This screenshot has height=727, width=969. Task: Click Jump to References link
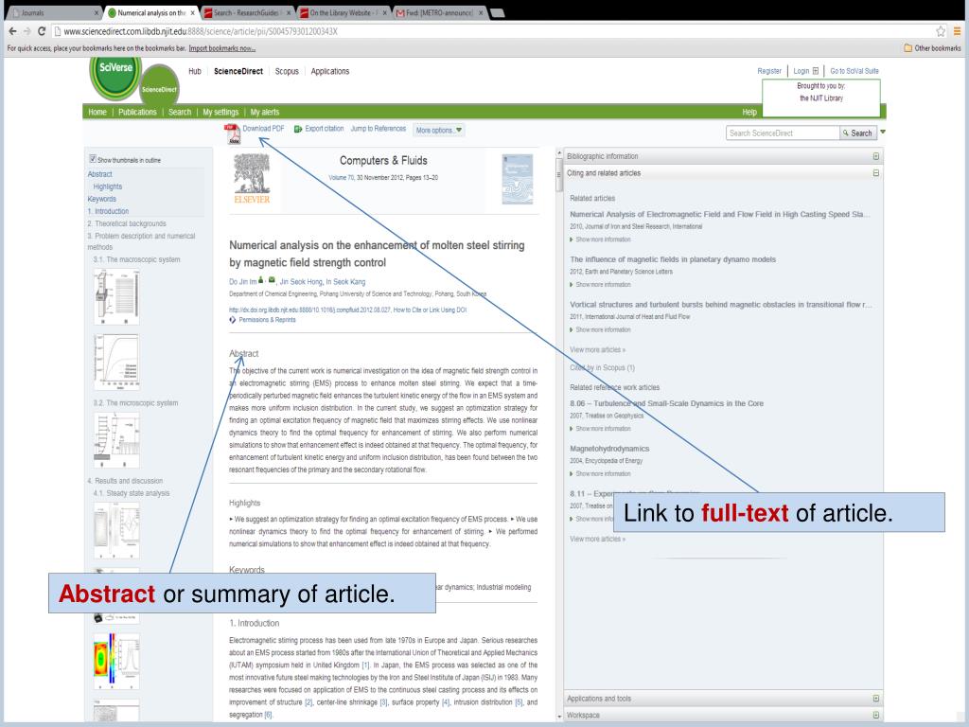(x=379, y=129)
